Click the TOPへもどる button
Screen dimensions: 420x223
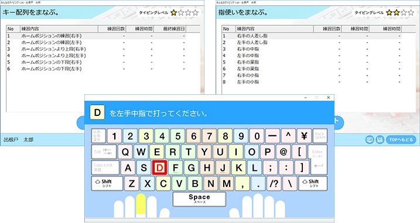click(401, 139)
